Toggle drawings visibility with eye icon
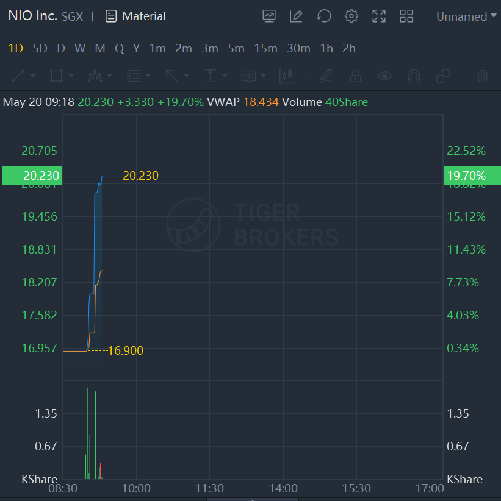Viewport: 501px width, 501px height. (x=384, y=76)
